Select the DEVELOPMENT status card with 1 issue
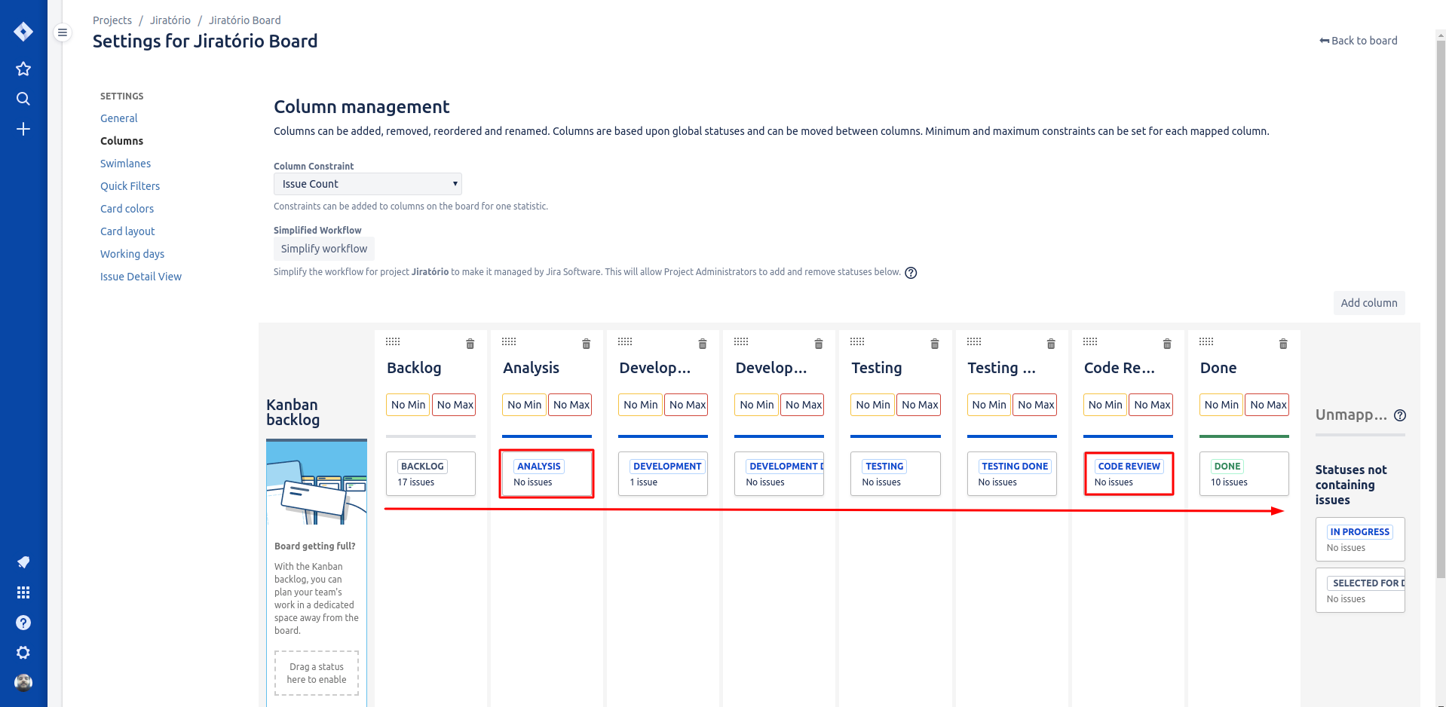This screenshot has height=707, width=1446. point(663,473)
